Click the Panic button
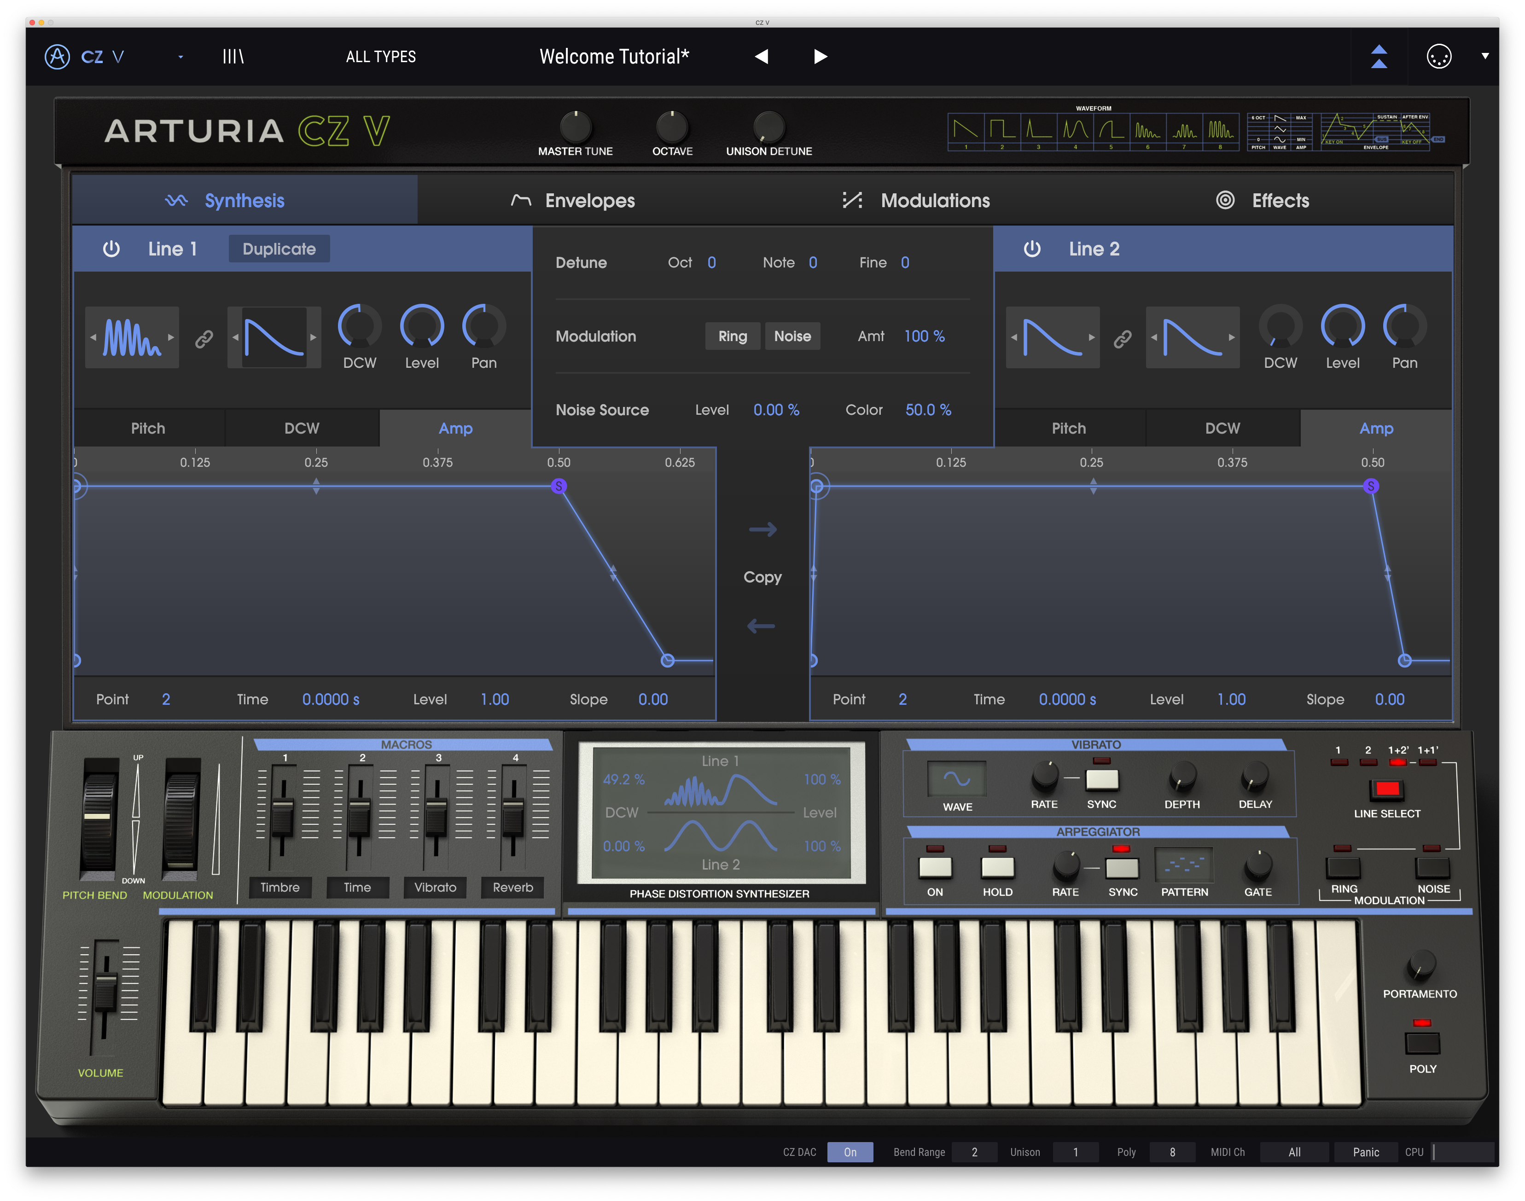Viewport: 1525px width, 1201px height. pos(1365,1152)
